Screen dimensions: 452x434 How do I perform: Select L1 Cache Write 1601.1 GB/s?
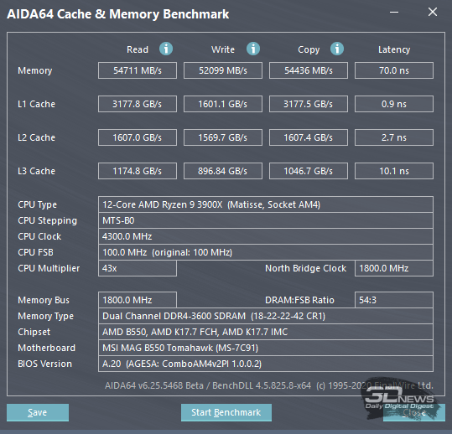(223, 104)
